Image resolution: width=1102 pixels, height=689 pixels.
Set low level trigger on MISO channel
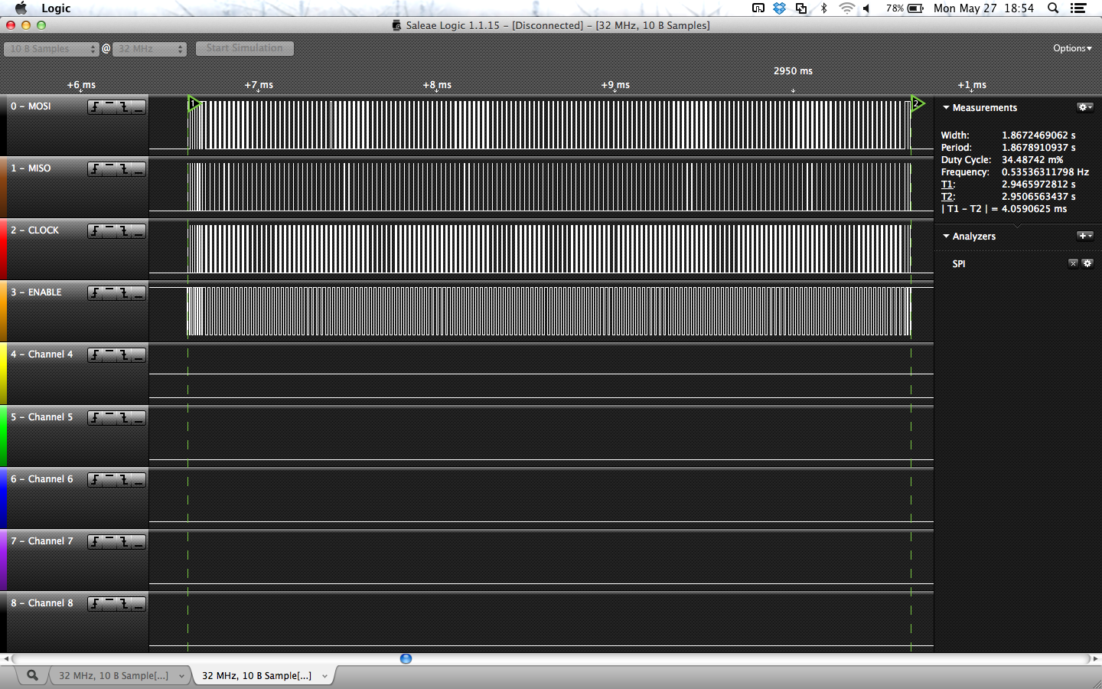[x=139, y=169]
